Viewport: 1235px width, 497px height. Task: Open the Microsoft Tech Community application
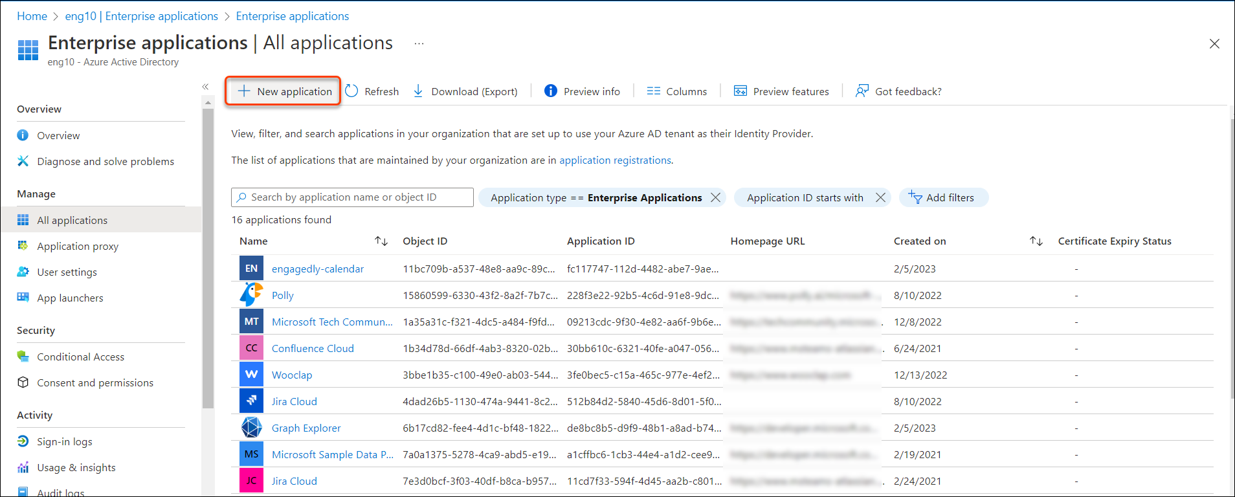click(x=332, y=322)
